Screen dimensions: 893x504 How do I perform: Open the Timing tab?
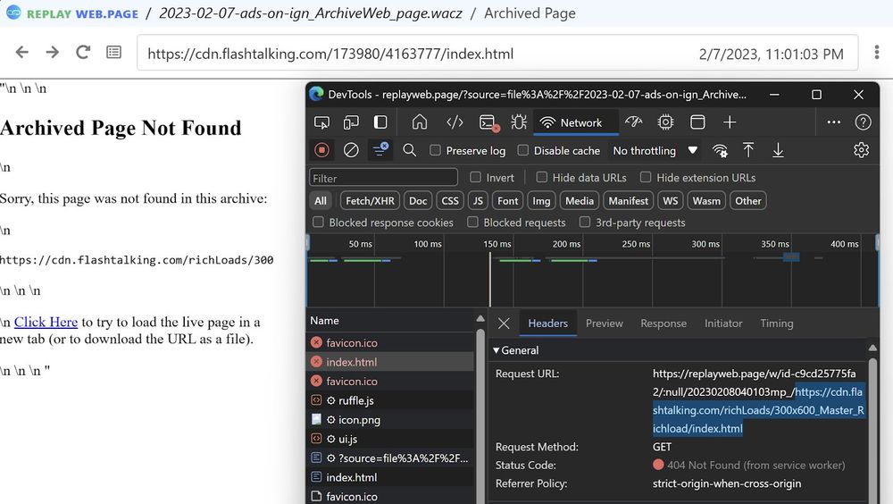(776, 323)
